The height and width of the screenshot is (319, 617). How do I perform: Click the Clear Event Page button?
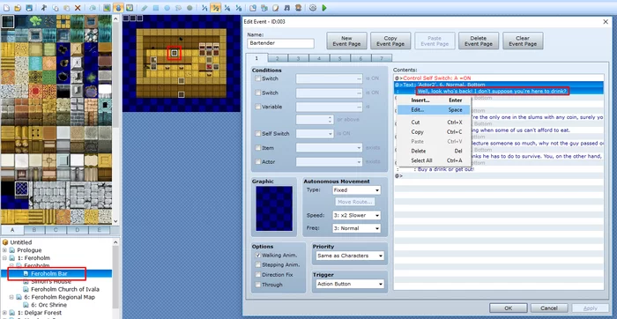(523, 41)
